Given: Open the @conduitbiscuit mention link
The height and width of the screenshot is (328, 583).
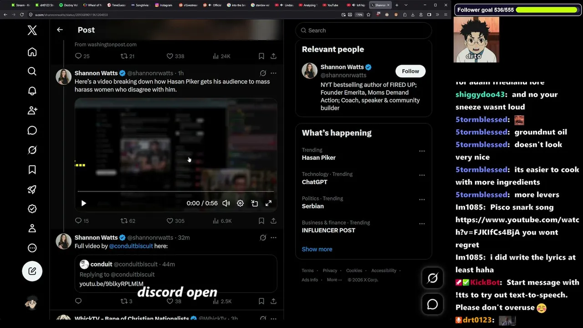Looking at the screenshot, I should click(131, 246).
